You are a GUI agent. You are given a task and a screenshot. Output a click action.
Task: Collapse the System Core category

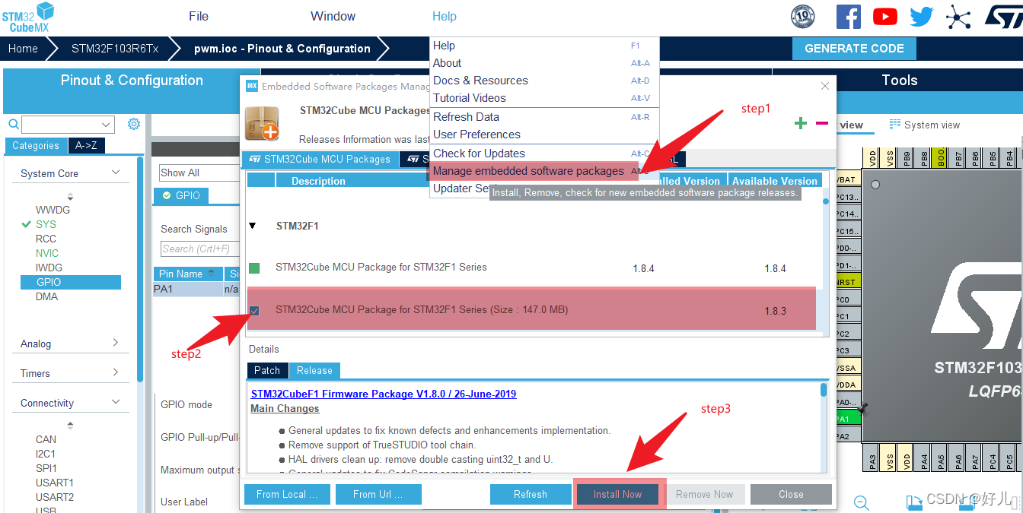click(116, 173)
